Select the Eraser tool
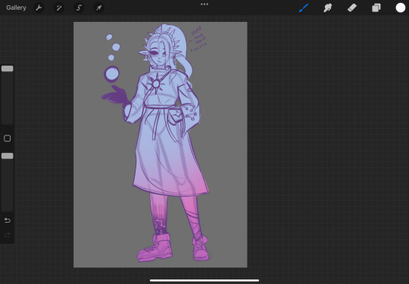 pos(352,8)
